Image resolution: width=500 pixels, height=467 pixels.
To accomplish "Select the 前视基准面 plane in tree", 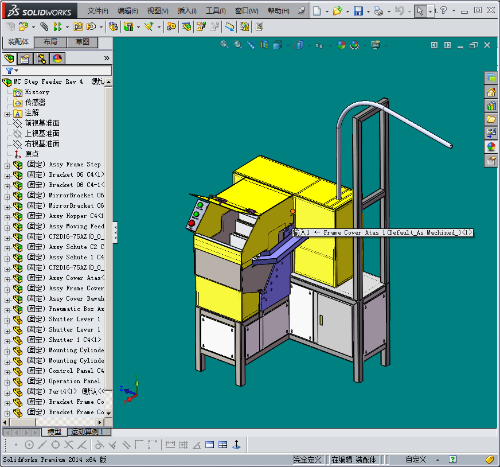I will [x=42, y=123].
